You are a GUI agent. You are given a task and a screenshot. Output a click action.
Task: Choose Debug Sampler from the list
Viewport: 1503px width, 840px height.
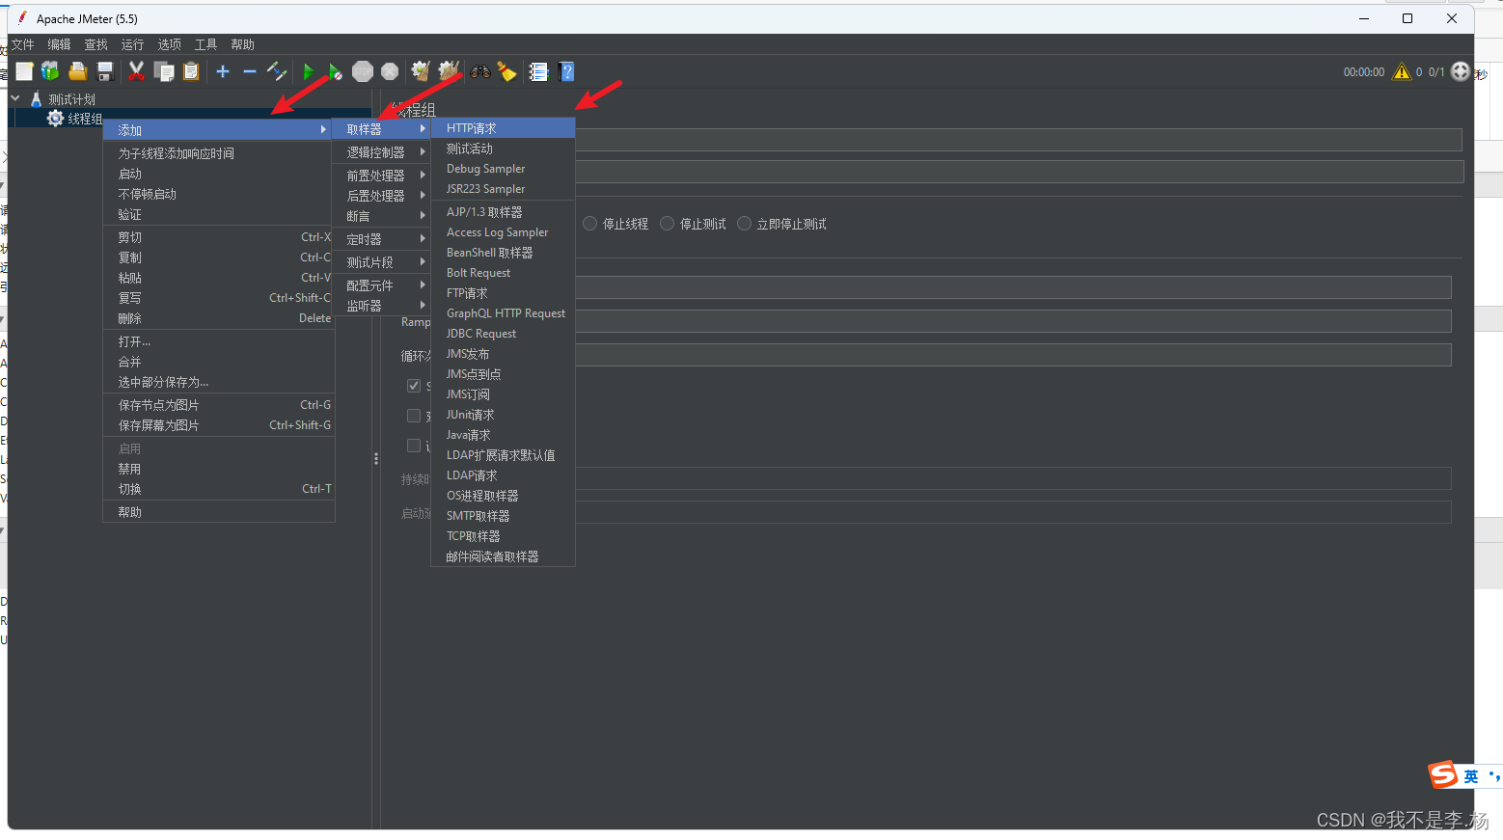pos(503,169)
